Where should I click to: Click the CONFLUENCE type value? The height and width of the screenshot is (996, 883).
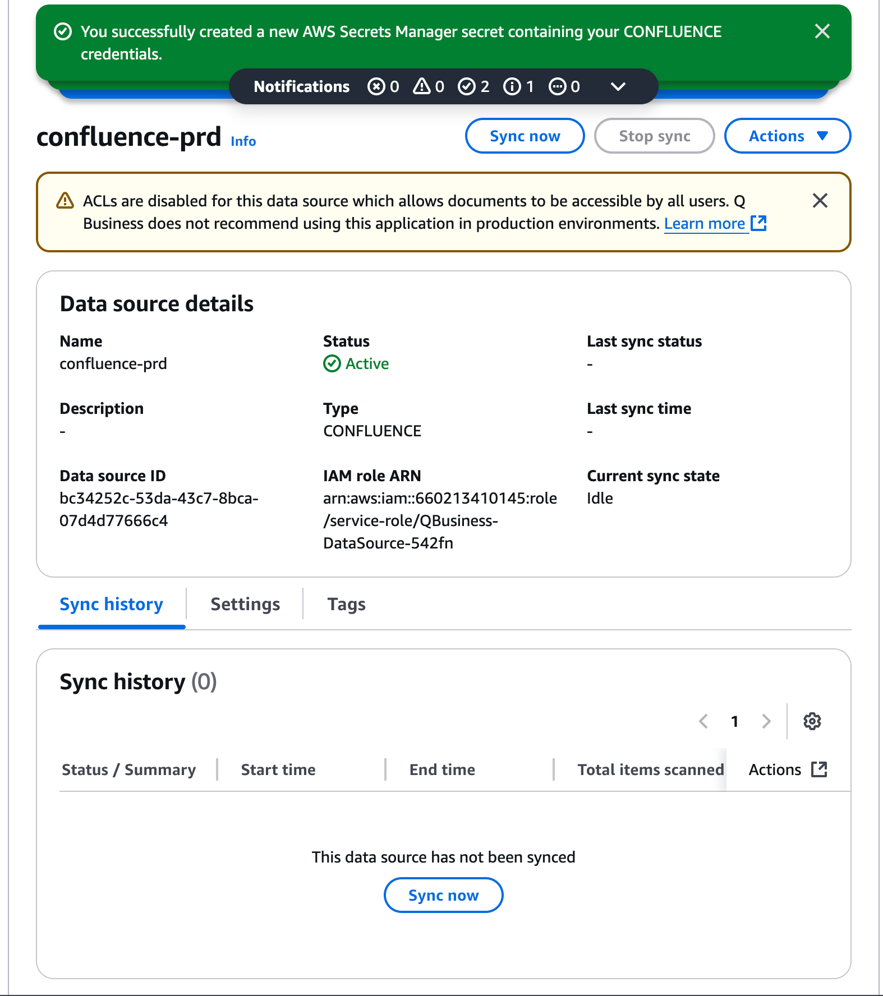pos(372,431)
